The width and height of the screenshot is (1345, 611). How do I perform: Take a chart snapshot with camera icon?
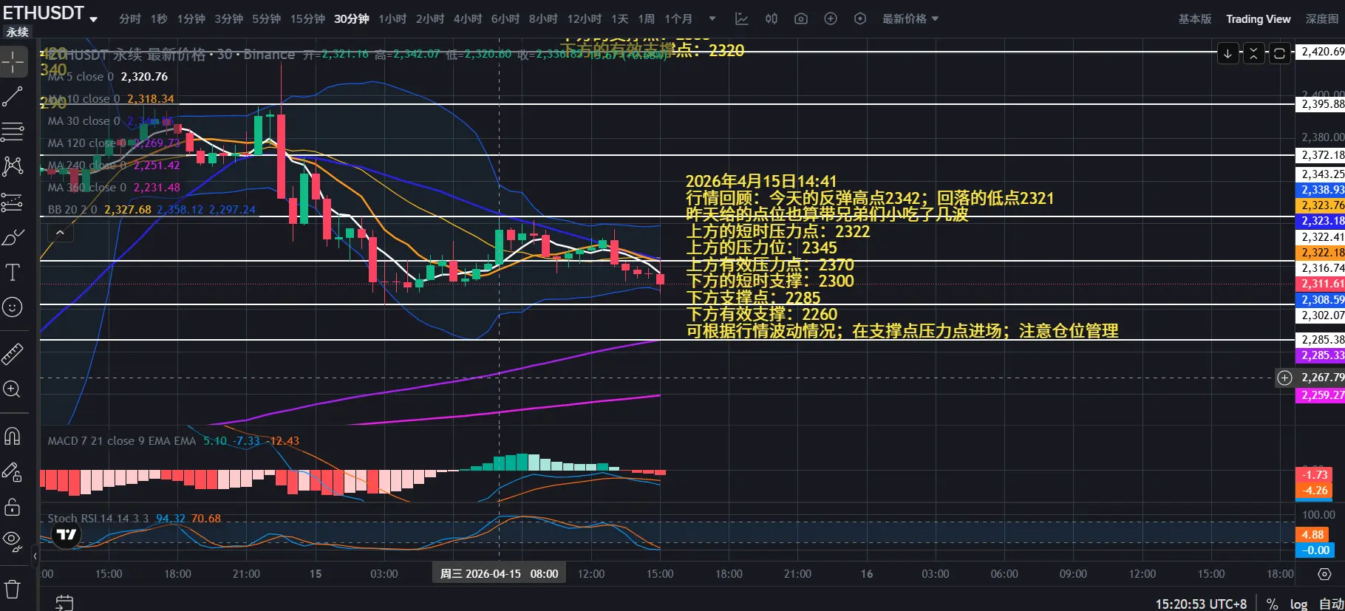coord(801,18)
